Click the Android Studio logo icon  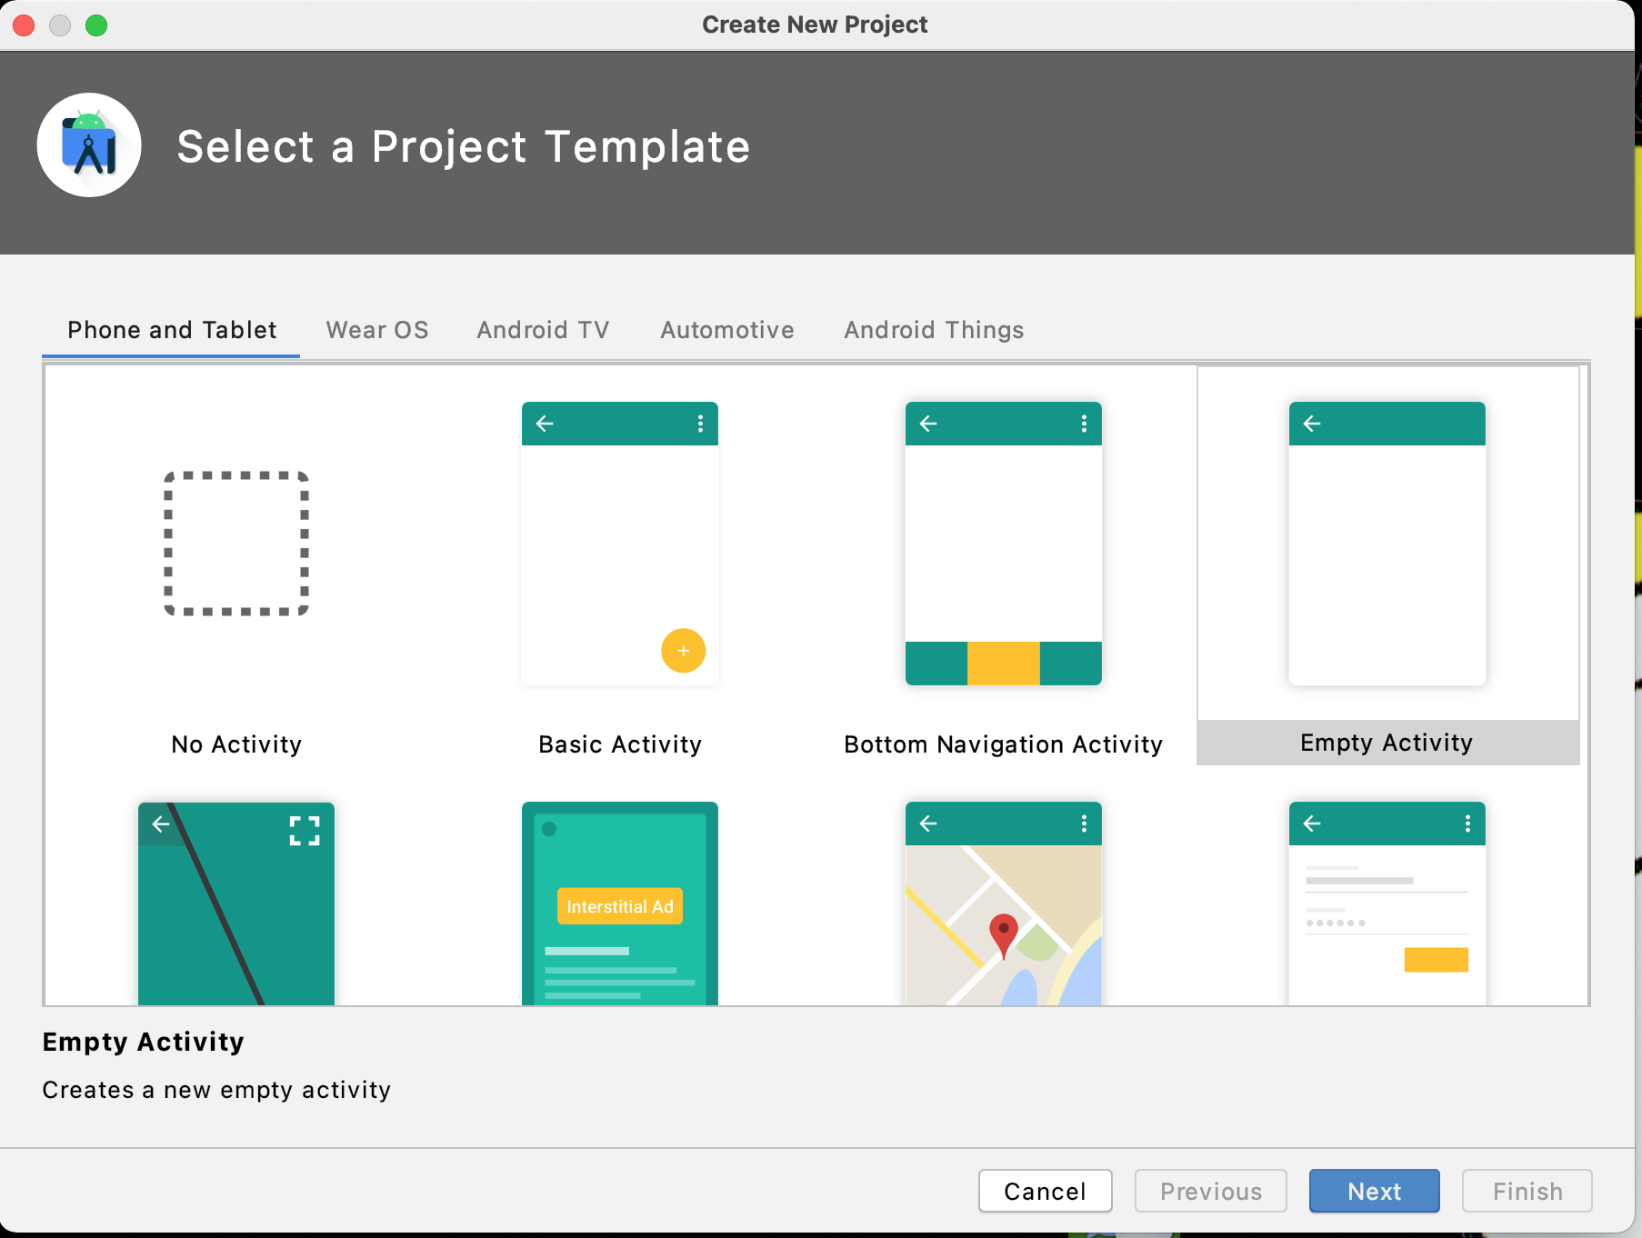click(x=89, y=145)
